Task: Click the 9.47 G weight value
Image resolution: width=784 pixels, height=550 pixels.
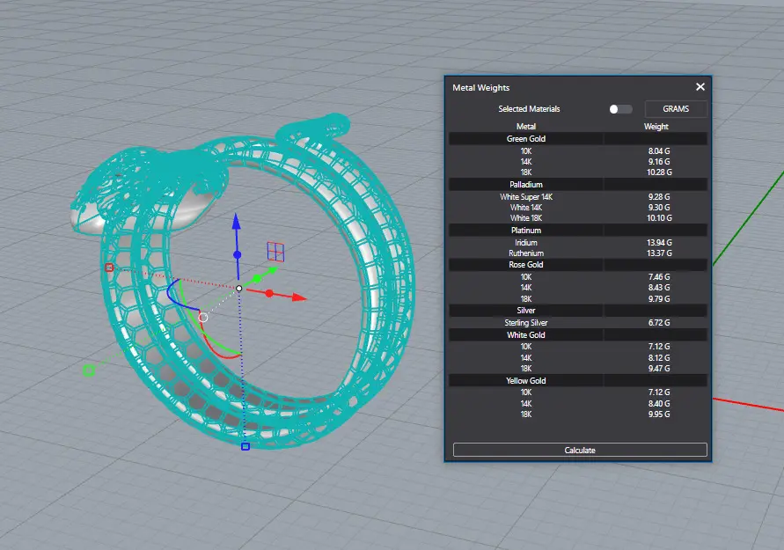Action: [659, 369]
